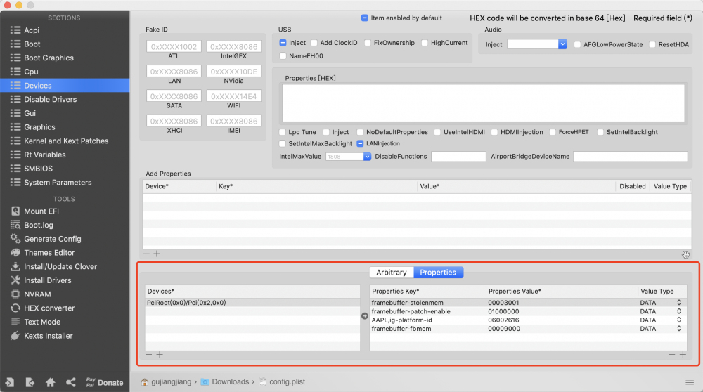Image resolution: width=703 pixels, height=392 pixels.
Task: Select PciRoot(0x0)/Pci(0x2,0x0) device row
Action: (x=252, y=303)
